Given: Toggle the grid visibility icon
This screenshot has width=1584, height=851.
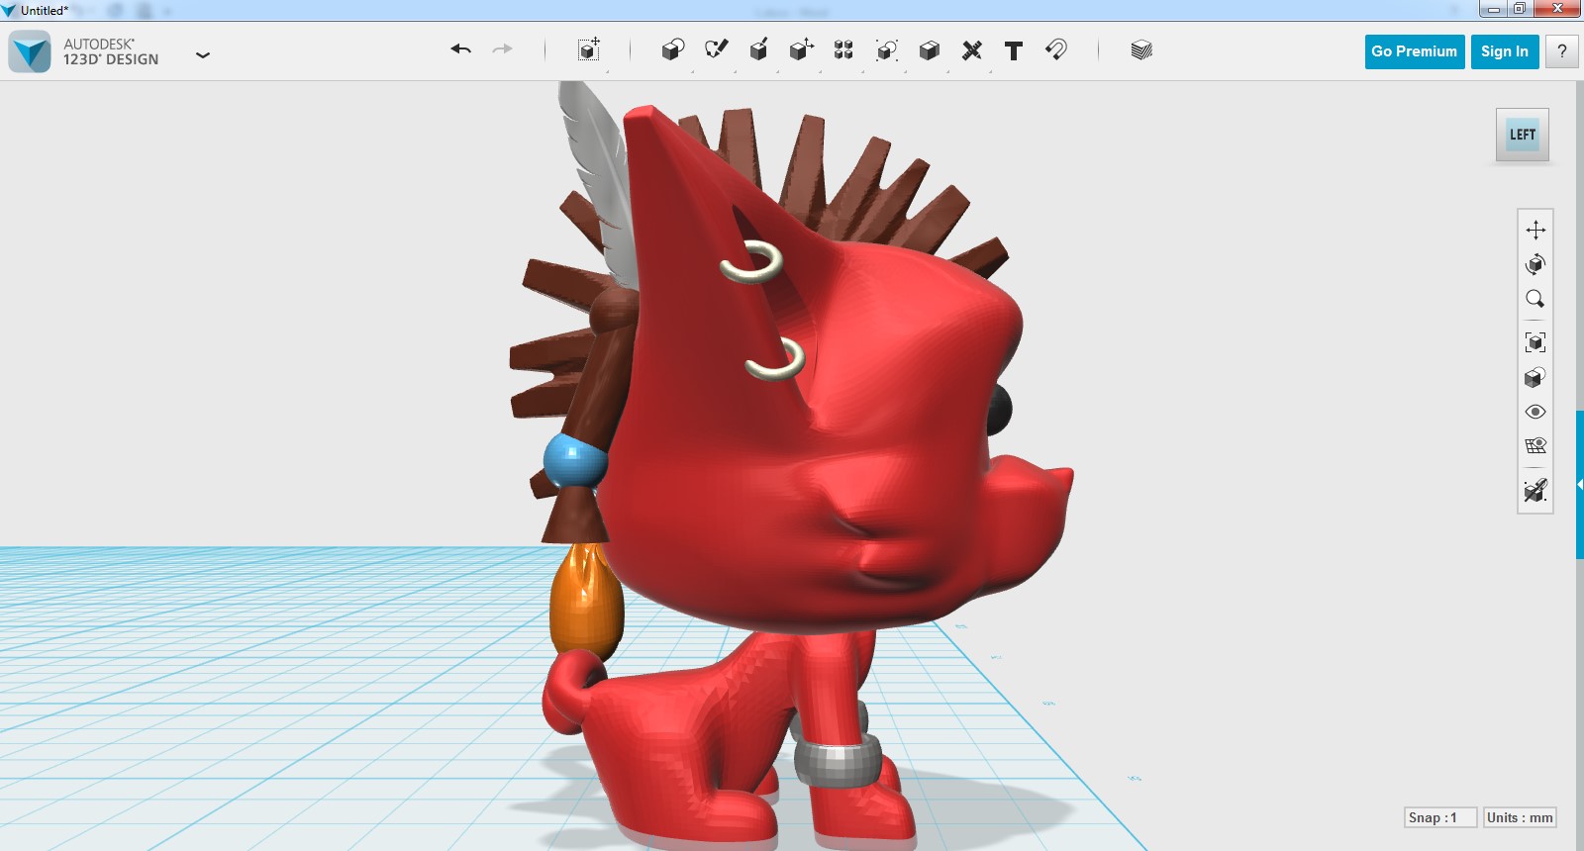Looking at the screenshot, I should (1535, 446).
